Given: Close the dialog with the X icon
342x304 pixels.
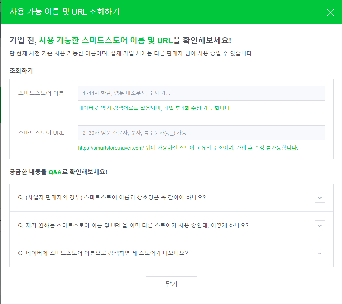Looking at the screenshot, I should coord(330,12).
